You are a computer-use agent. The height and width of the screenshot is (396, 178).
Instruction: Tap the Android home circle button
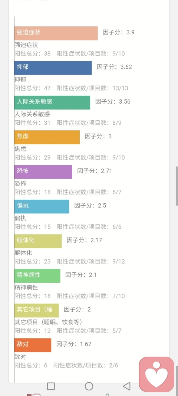coord(89,386)
